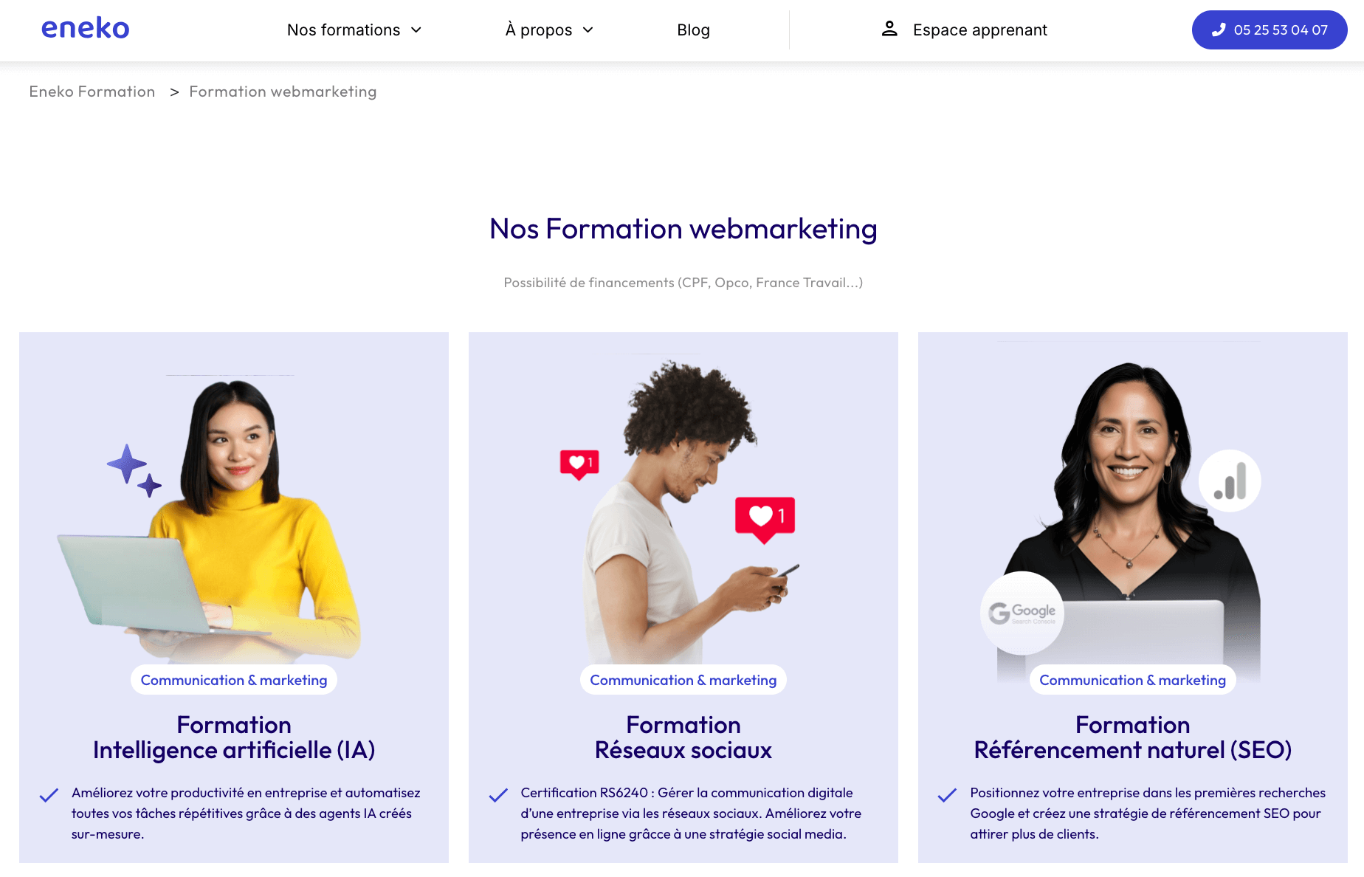The height and width of the screenshot is (877, 1364).
Task: Click the sparkle stars icon on the IA card
Action: click(x=134, y=470)
